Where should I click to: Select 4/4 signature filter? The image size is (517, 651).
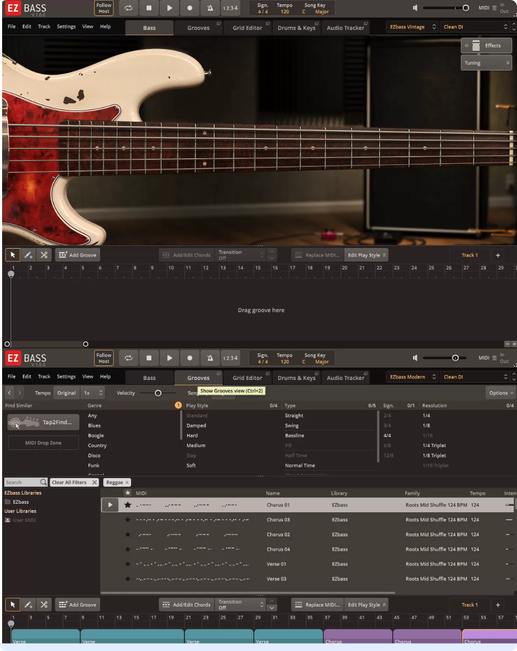387,435
